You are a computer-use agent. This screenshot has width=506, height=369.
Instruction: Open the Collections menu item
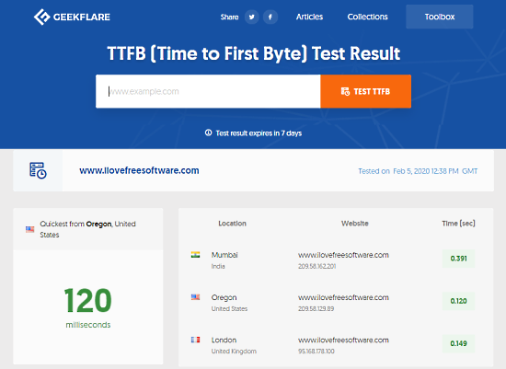368,17
